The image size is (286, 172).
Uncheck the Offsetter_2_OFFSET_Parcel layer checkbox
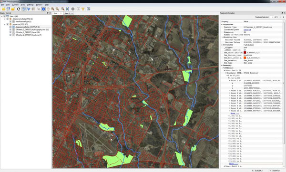(10, 32)
